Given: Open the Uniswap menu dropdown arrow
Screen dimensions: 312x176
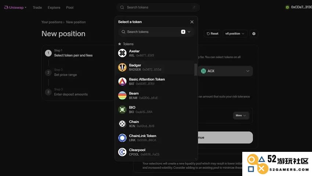Looking at the screenshot, I should (25, 8).
